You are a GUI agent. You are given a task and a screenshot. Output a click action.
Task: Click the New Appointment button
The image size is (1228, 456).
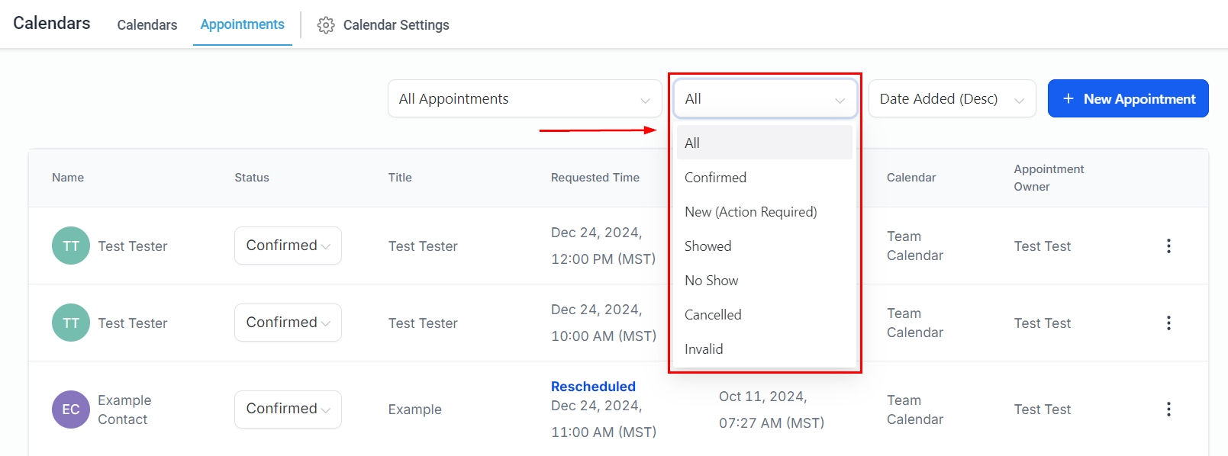point(1127,98)
